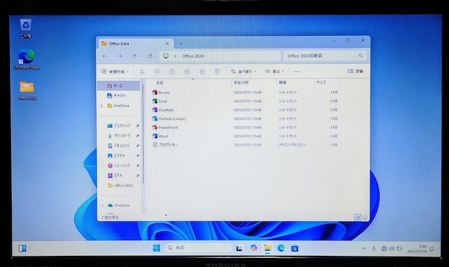Expand the OneDrive folder tree item
This screenshot has height=267, width=449.
[102, 106]
